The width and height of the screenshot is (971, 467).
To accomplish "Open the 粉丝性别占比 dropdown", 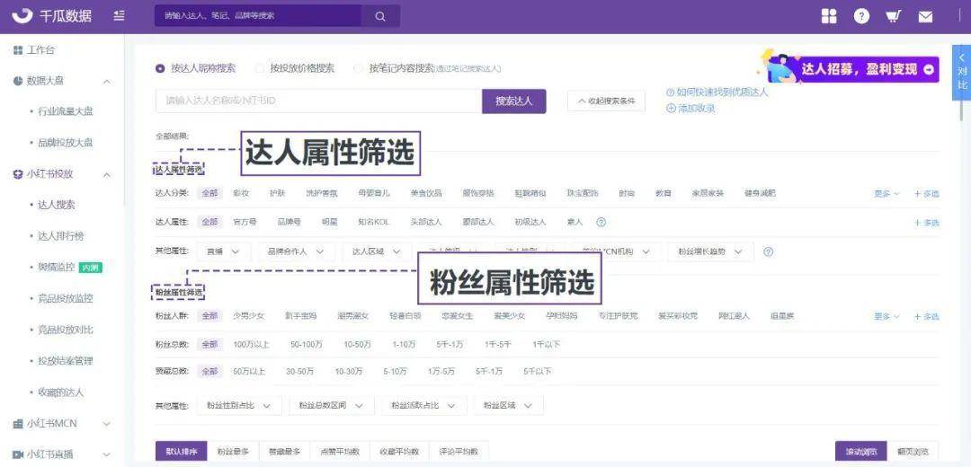I will (x=239, y=406).
